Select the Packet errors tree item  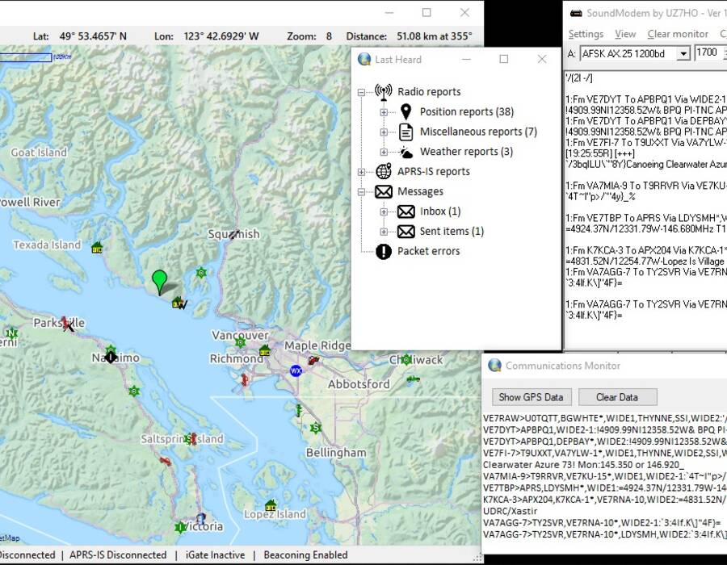tap(428, 251)
